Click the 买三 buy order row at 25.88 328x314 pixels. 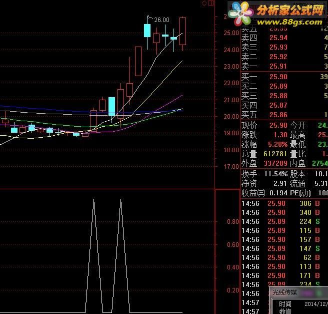point(284,96)
